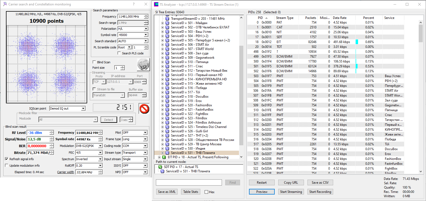The width and height of the screenshot is (426, 201).
Task: Click the blind scan globe icon button
Action: coord(143,65)
